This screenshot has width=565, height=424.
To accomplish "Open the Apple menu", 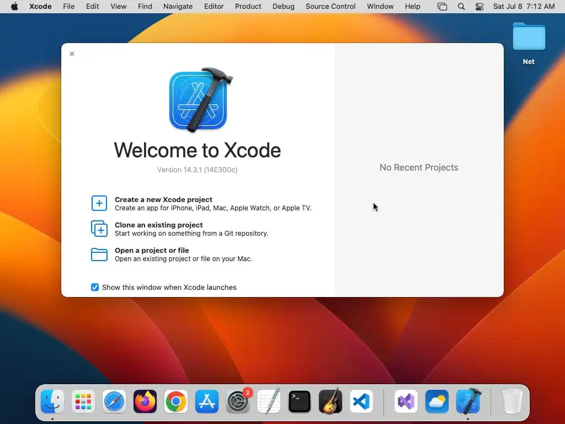I will click(14, 7).
